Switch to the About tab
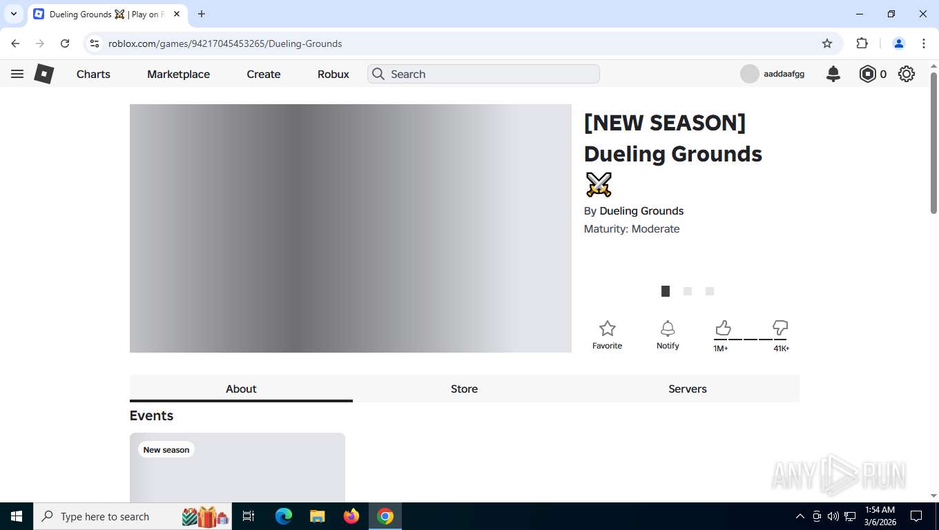 [241, 389]
